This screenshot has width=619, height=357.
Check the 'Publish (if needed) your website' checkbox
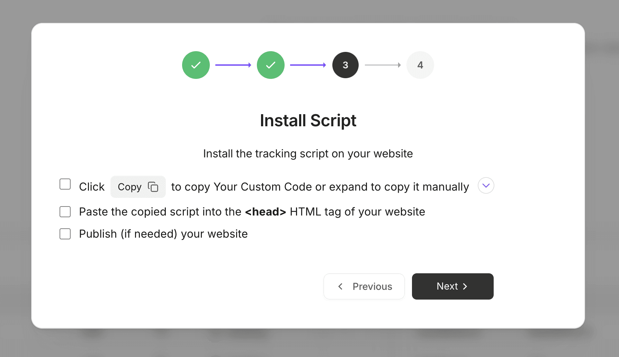point(65,234)
